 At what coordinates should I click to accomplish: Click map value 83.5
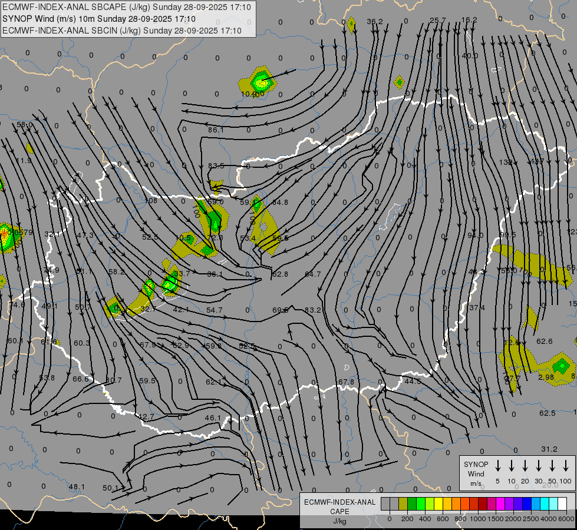point(216,166)
